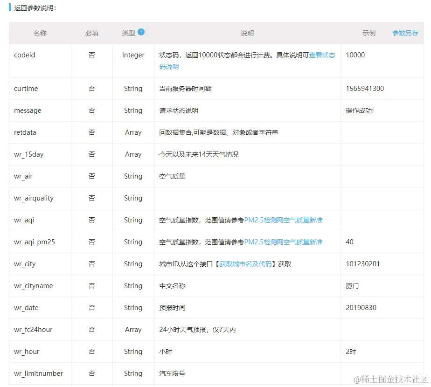The width and height of the screenshot is (431, 387).
Task: Follow the 查看状态码说明 link
Action: (322, 55)
